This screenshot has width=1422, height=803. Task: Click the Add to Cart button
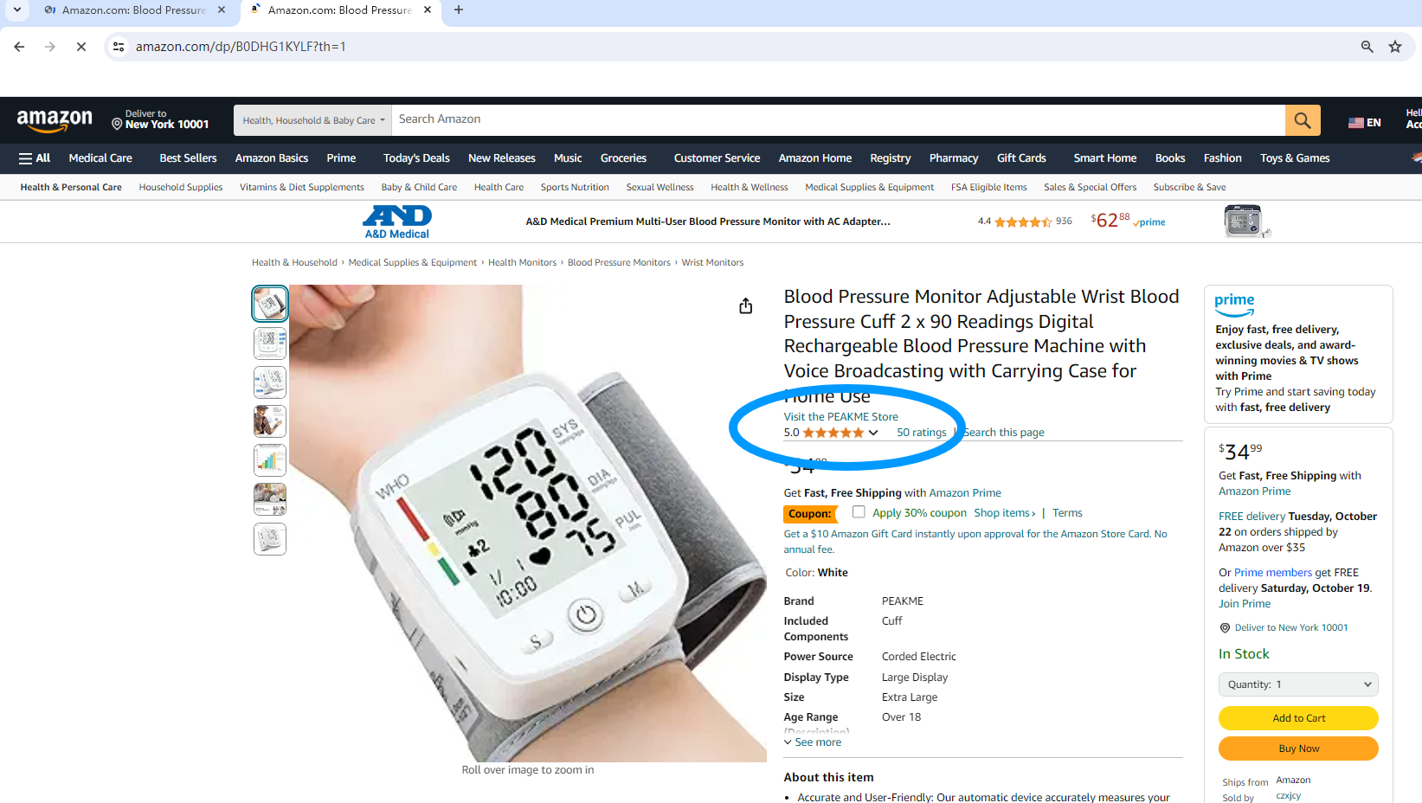point(1298,718)
